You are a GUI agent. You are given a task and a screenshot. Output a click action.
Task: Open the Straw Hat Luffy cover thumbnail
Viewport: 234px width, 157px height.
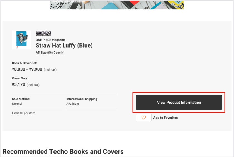[21, 40]
